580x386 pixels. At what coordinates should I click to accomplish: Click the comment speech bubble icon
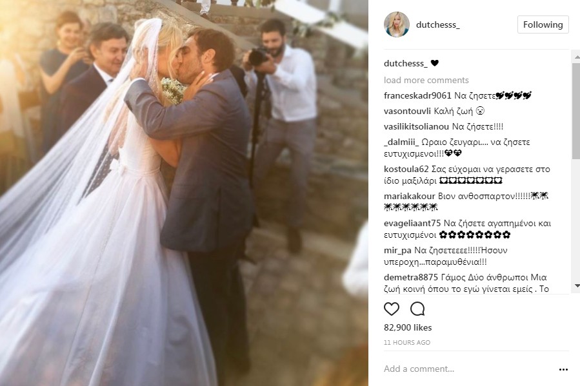(417, 309)
